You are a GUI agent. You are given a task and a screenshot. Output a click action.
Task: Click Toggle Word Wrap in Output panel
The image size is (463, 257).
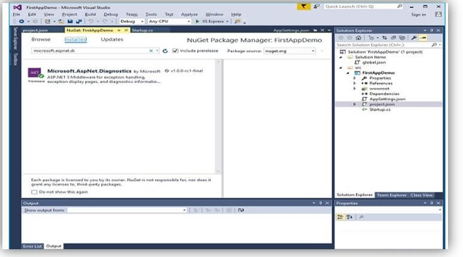pyautogui.click(x=241, y=210)
